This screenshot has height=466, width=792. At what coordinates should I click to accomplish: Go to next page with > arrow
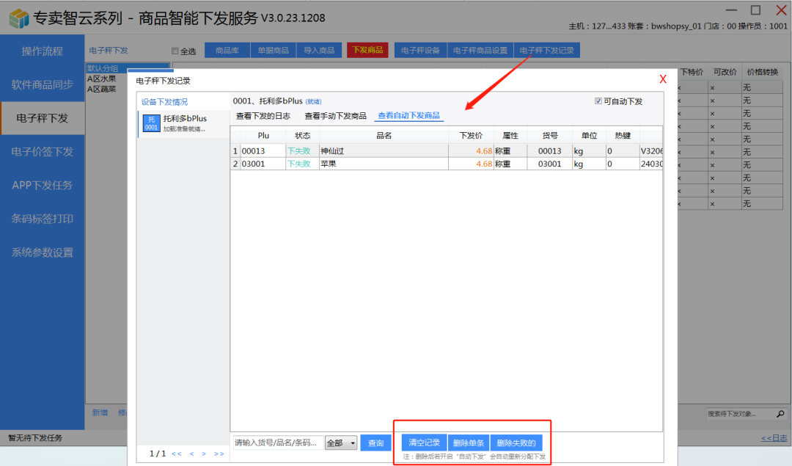click(204, 454)
